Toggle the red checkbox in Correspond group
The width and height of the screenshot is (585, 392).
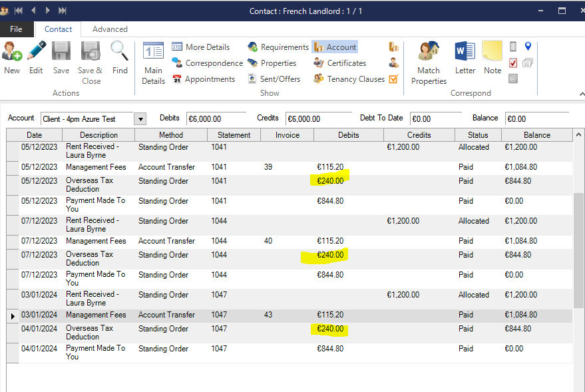513,63
